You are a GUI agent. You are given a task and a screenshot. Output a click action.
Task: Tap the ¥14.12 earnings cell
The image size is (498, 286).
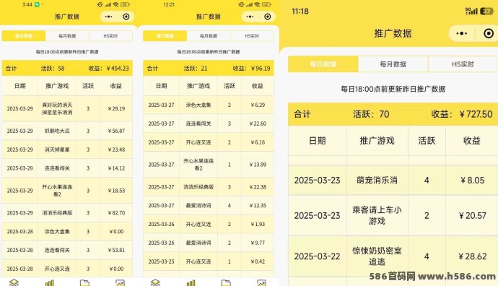coord(116,168)
